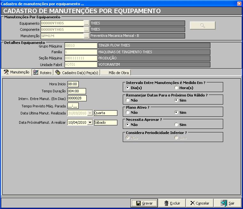Click Interv. Entre Manut. days field

pyautogui.click(x=77, y=98)
